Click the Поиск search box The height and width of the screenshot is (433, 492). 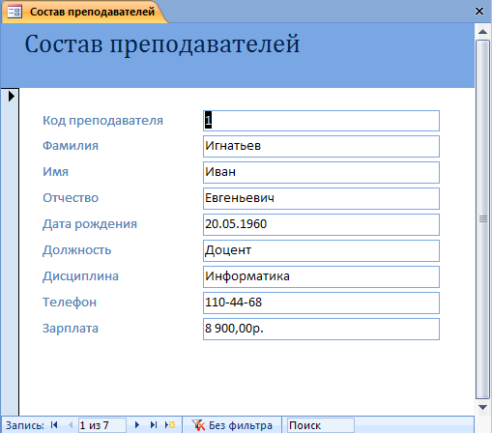(321, 425)
